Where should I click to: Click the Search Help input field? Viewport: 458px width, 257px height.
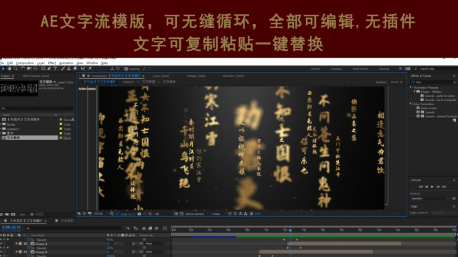tap(436, 69)
